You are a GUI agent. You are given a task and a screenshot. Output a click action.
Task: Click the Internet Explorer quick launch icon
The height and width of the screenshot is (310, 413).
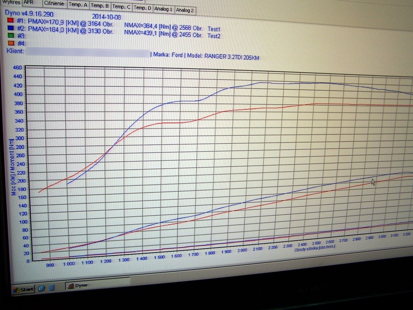click(41, 288)
